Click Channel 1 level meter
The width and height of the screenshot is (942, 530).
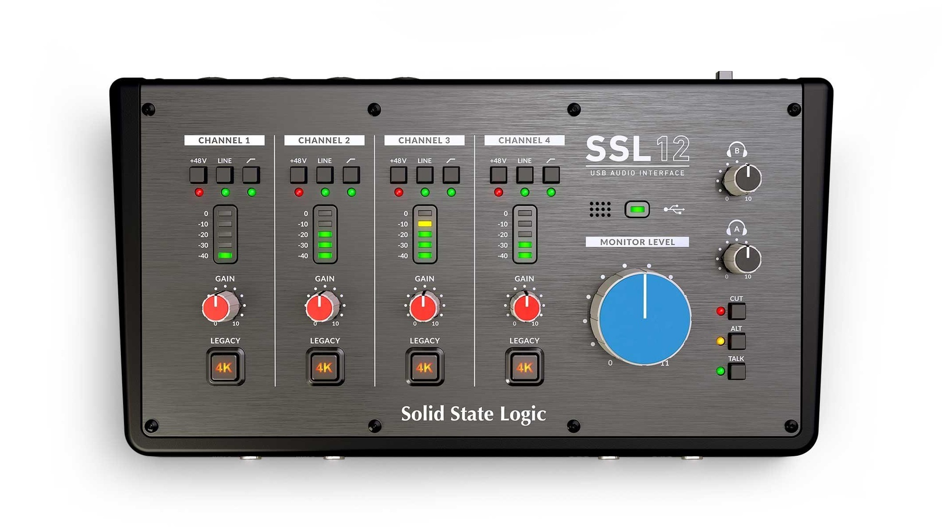tap(225, 235)
